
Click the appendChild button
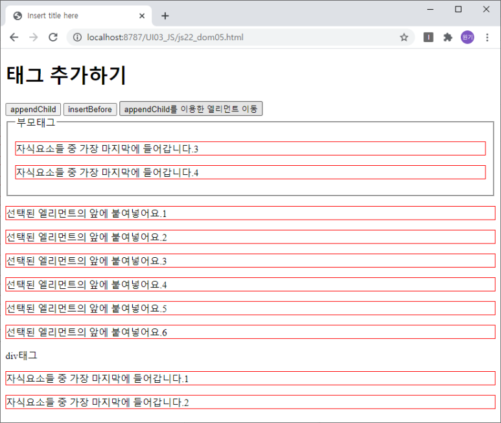coord(33,109)
